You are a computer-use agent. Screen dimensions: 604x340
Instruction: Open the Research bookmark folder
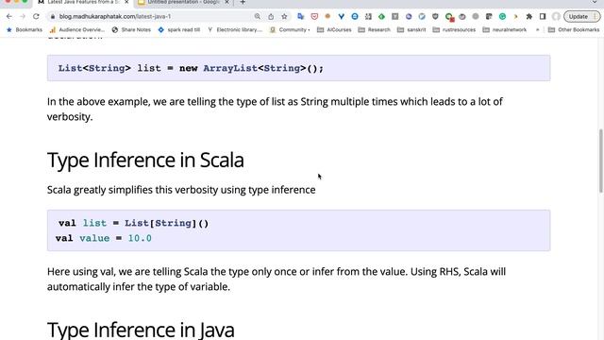pyautogui.click(x=375, y=29)
